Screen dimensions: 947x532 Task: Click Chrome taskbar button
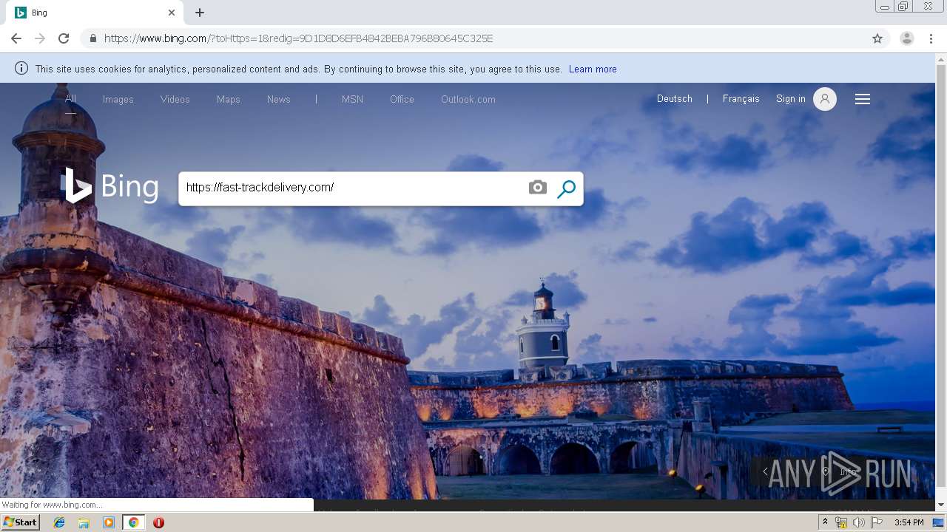click(x=133, y=522)
